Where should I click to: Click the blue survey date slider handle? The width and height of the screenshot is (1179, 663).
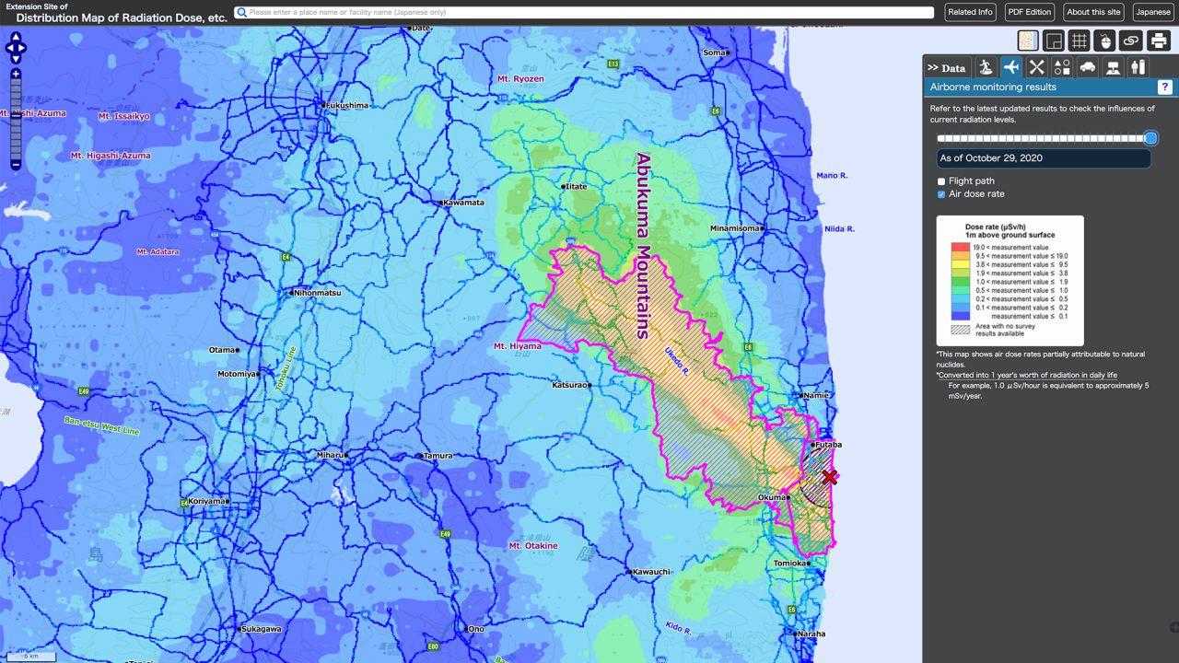pyautogui.click(x=1150, y=138)
